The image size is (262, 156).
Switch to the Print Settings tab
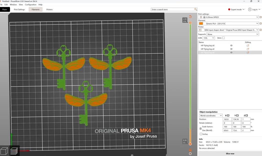click(19, 9)
